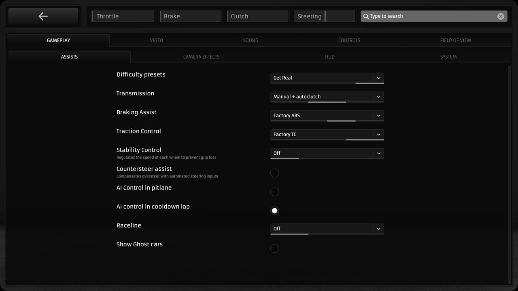Switch to the CONTROLS tab

tap(349, 40)
